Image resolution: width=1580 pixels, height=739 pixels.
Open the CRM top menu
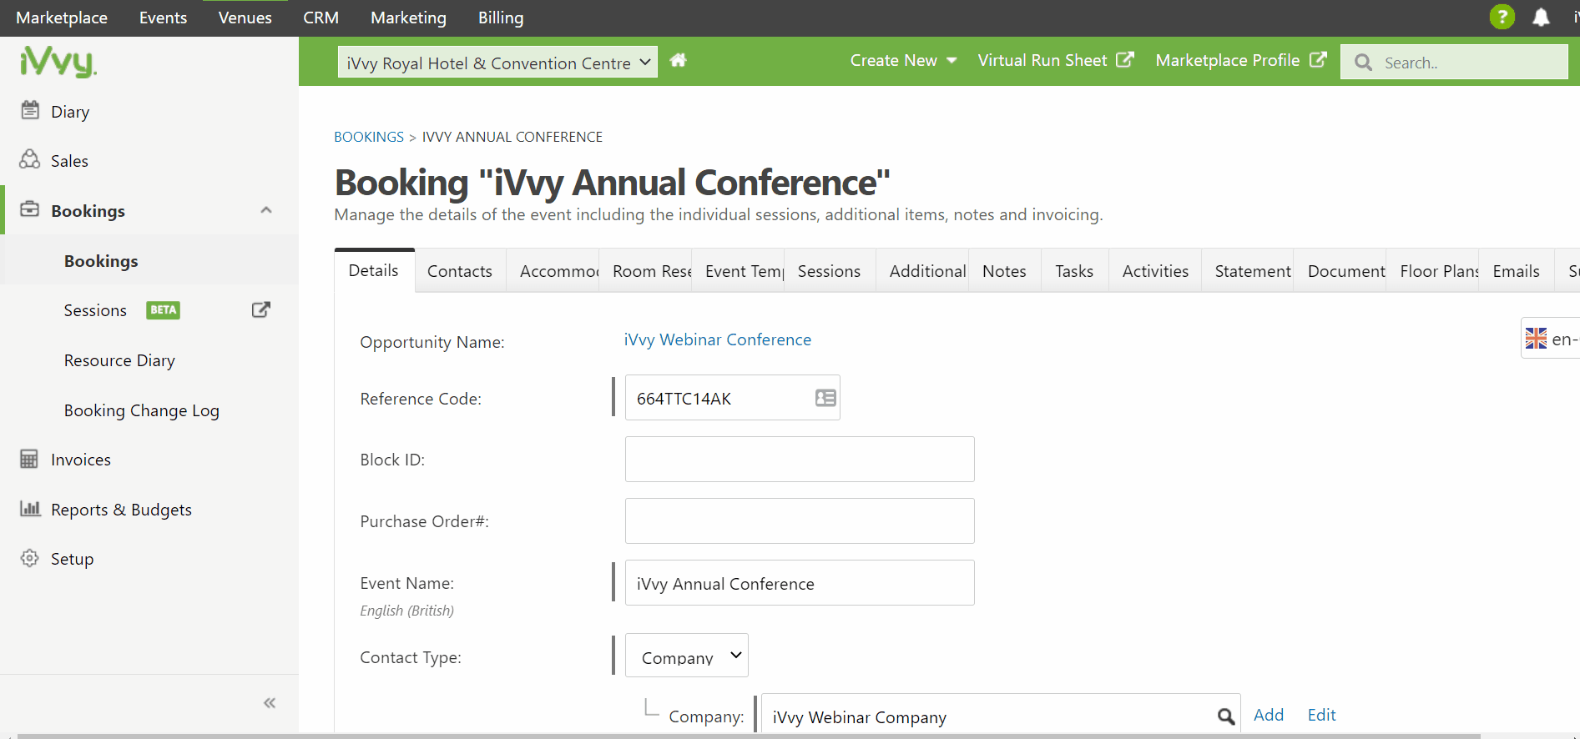point(321,18)
